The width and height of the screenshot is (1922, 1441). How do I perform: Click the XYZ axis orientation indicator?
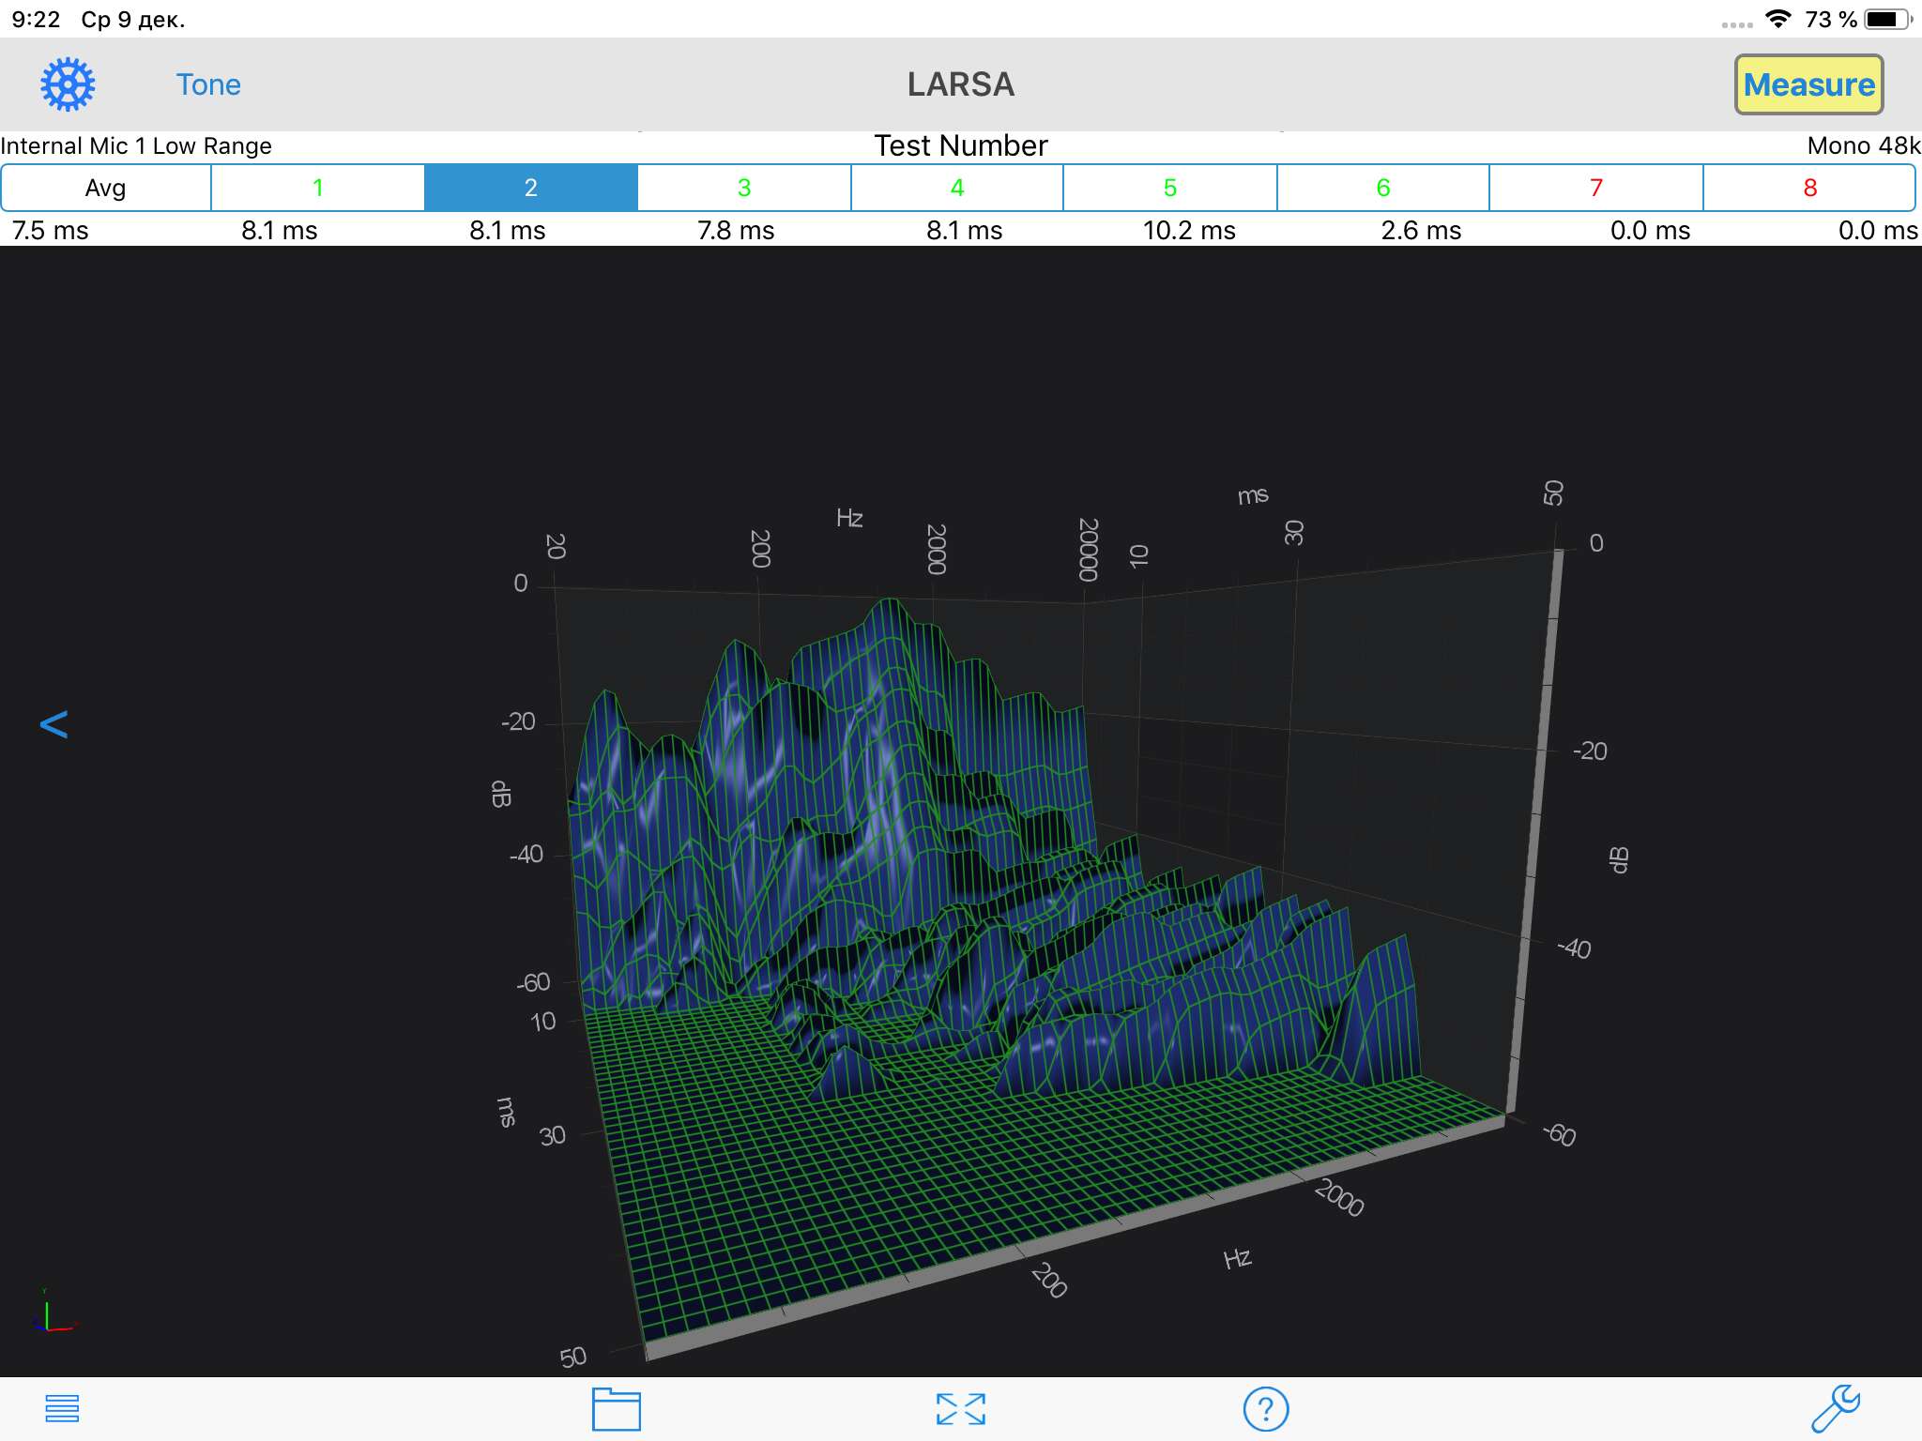coord(52,1313)
